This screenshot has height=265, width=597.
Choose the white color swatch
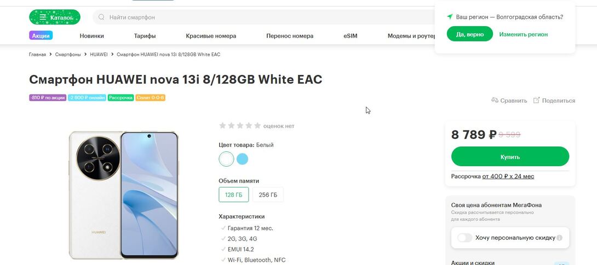point(226,159)
